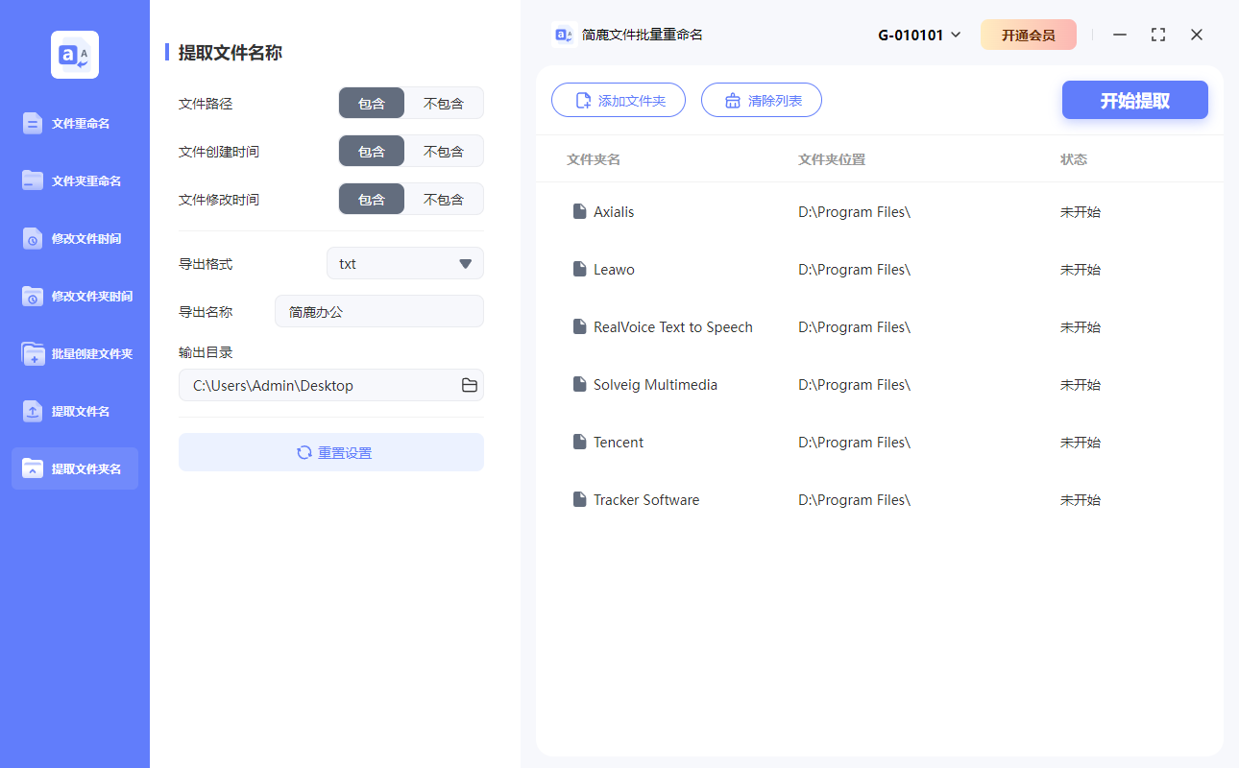1239x768 pixels.
Task: Select the 批量创建文件夹 sidebar icon
Action: (x=74, y=353)
